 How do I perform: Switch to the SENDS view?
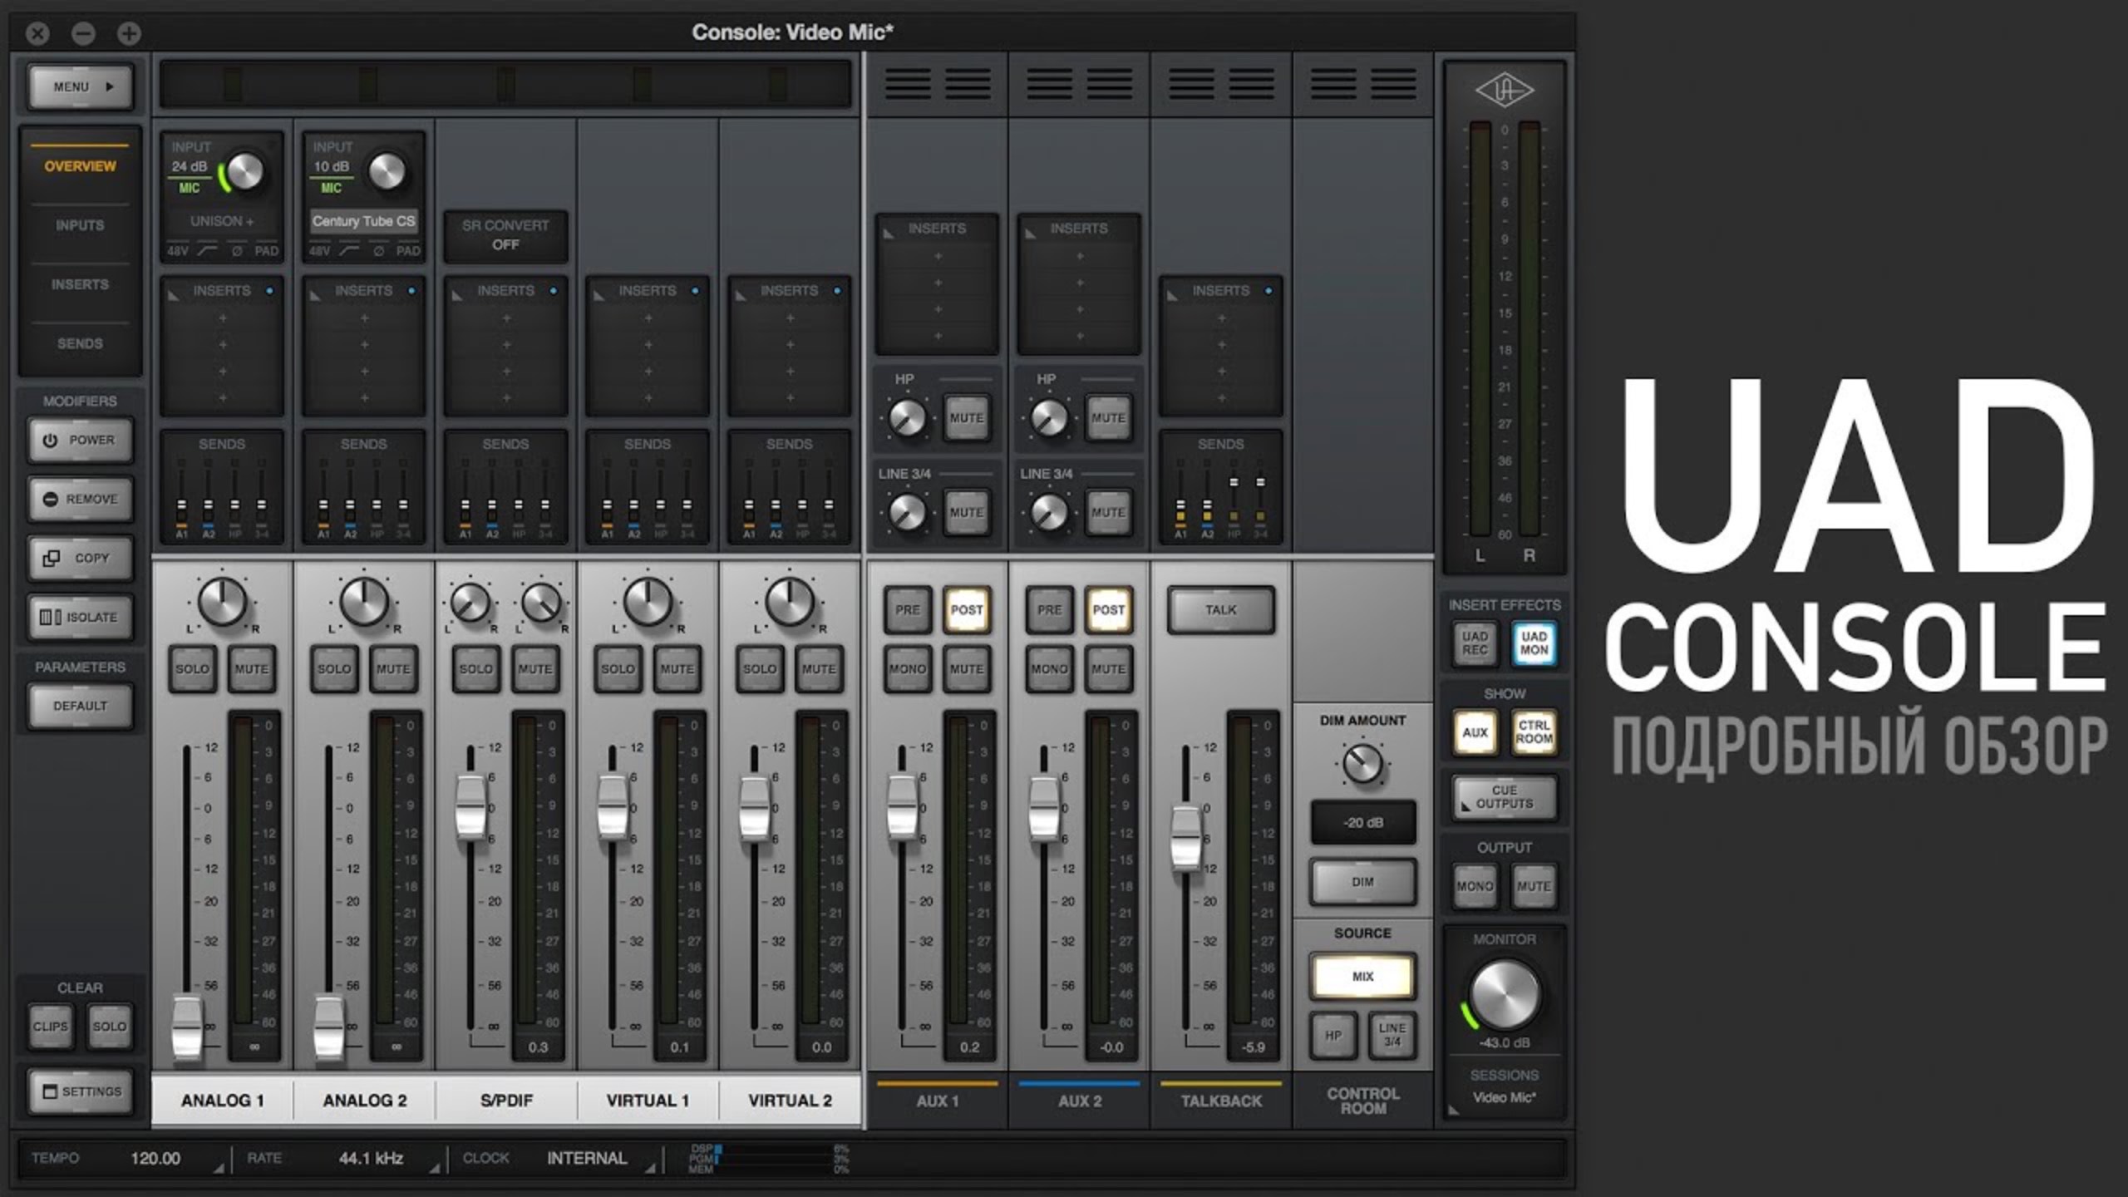80,343
